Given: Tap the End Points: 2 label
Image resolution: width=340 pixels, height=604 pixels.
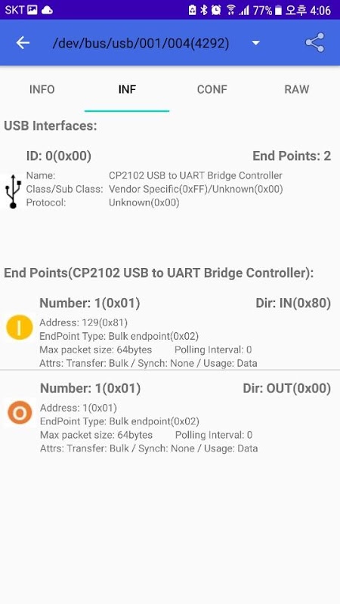Looking at the screenshot, I should 292,156.
